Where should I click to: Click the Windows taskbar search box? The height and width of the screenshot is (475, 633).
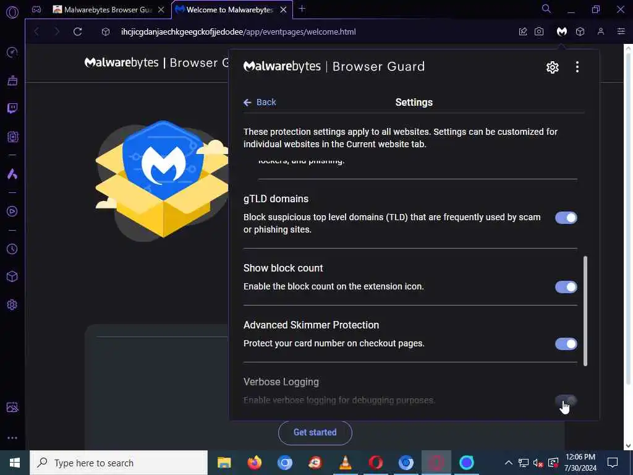[119, 463]
